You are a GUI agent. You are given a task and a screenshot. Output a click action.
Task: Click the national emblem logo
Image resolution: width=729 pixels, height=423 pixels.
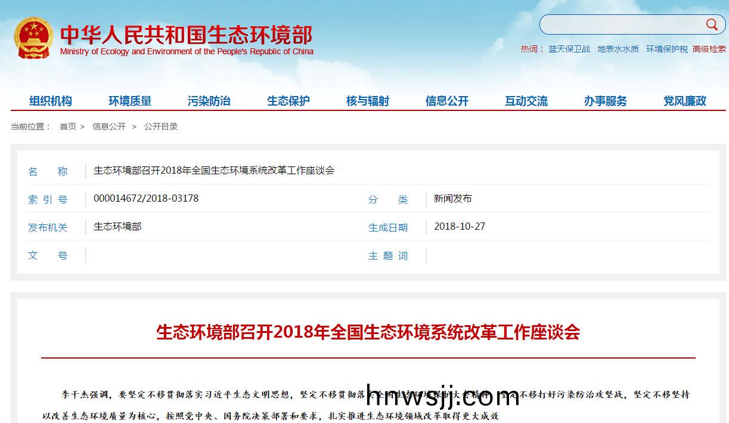pyautogui.click(x=33, y=38)
